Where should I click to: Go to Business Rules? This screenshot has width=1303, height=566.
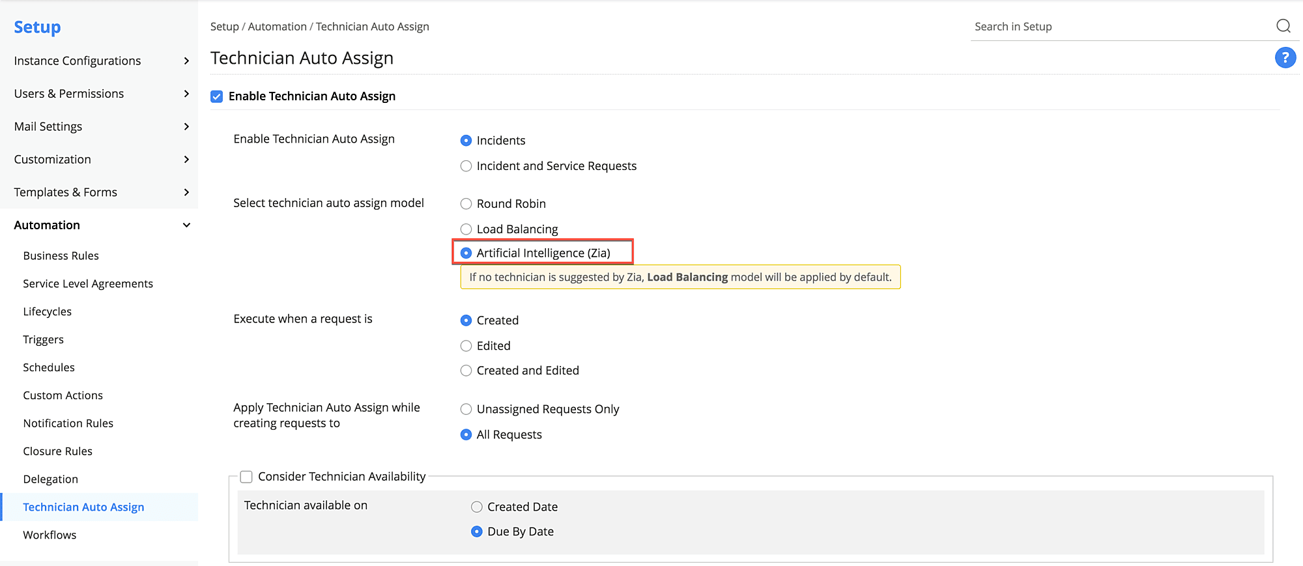tap(61, 256)
